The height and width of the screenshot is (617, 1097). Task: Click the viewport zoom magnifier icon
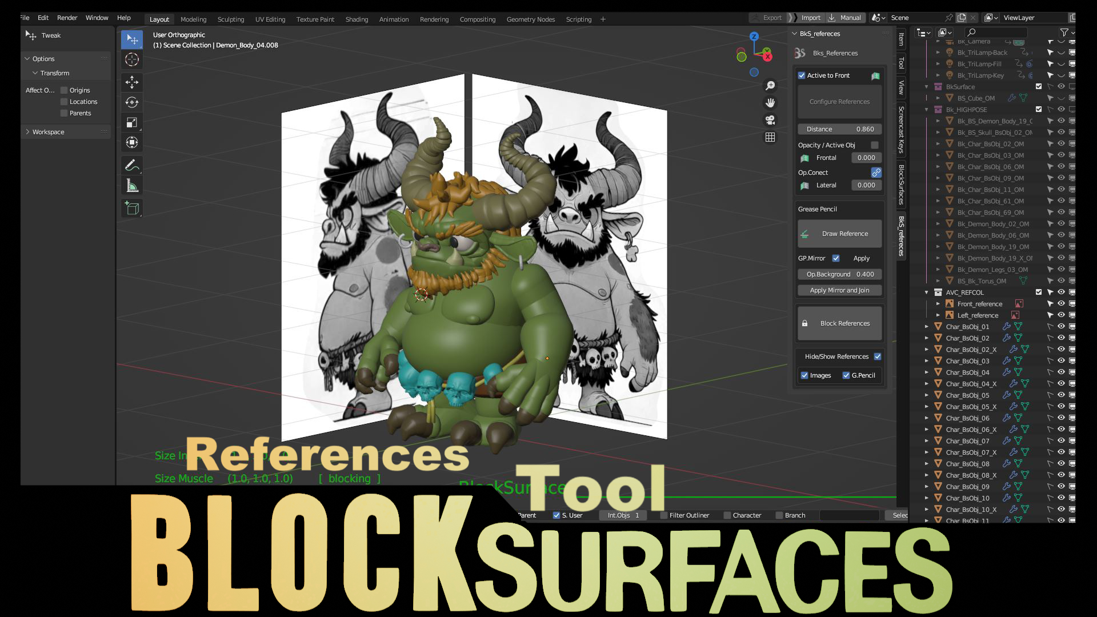(770, 86)
